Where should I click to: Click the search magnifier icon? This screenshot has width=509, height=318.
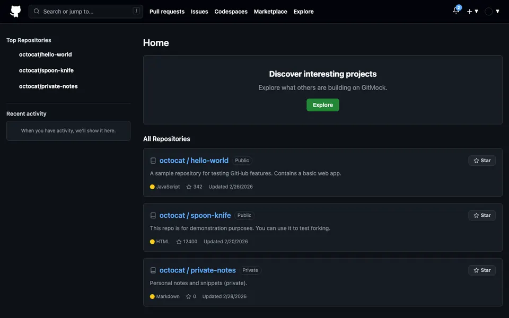37,11
